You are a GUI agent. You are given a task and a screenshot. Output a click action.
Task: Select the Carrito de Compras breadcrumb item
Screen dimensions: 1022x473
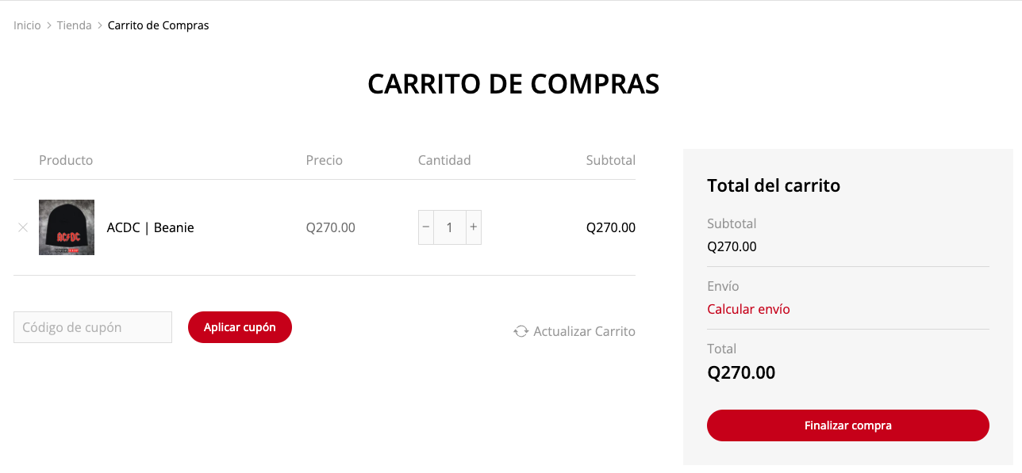coord(159,25)
